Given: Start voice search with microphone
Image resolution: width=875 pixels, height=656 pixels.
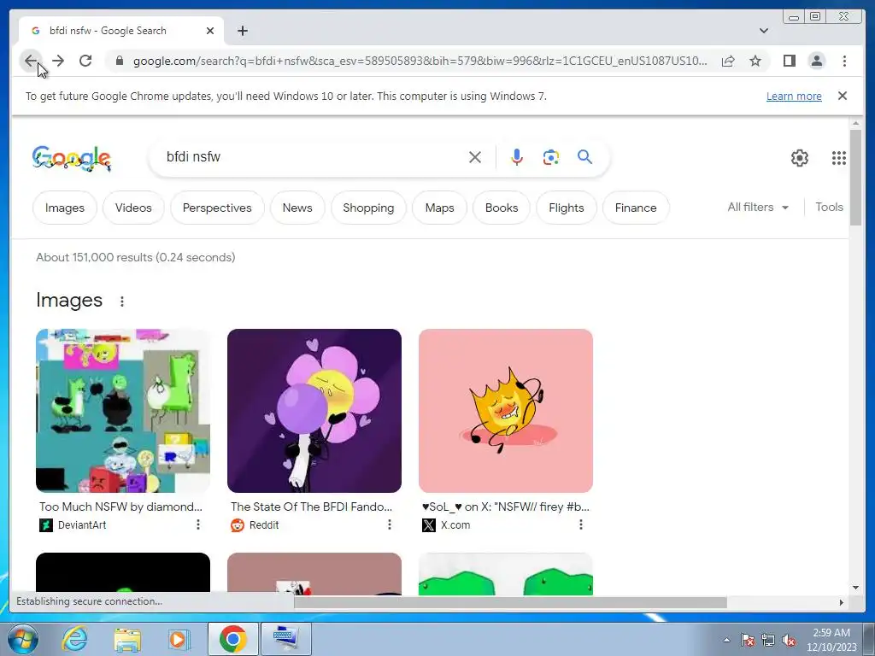Looking at the screenshot, I should 517,157.
